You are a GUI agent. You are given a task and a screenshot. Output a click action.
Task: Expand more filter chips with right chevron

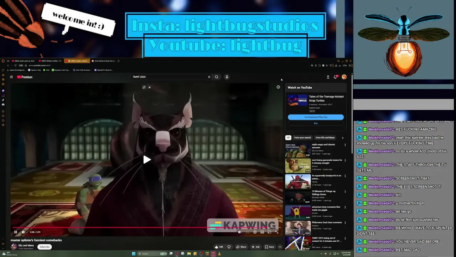(x=343, y=137)
